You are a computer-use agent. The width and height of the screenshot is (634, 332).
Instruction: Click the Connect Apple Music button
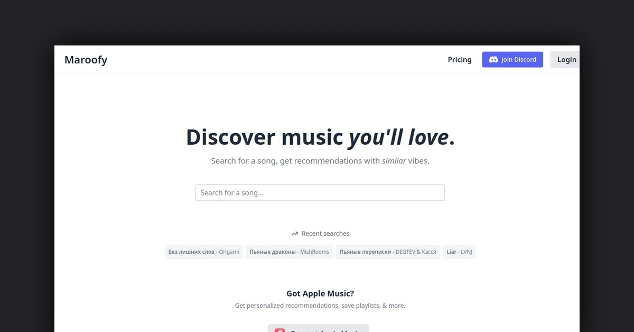pos(319,328)
